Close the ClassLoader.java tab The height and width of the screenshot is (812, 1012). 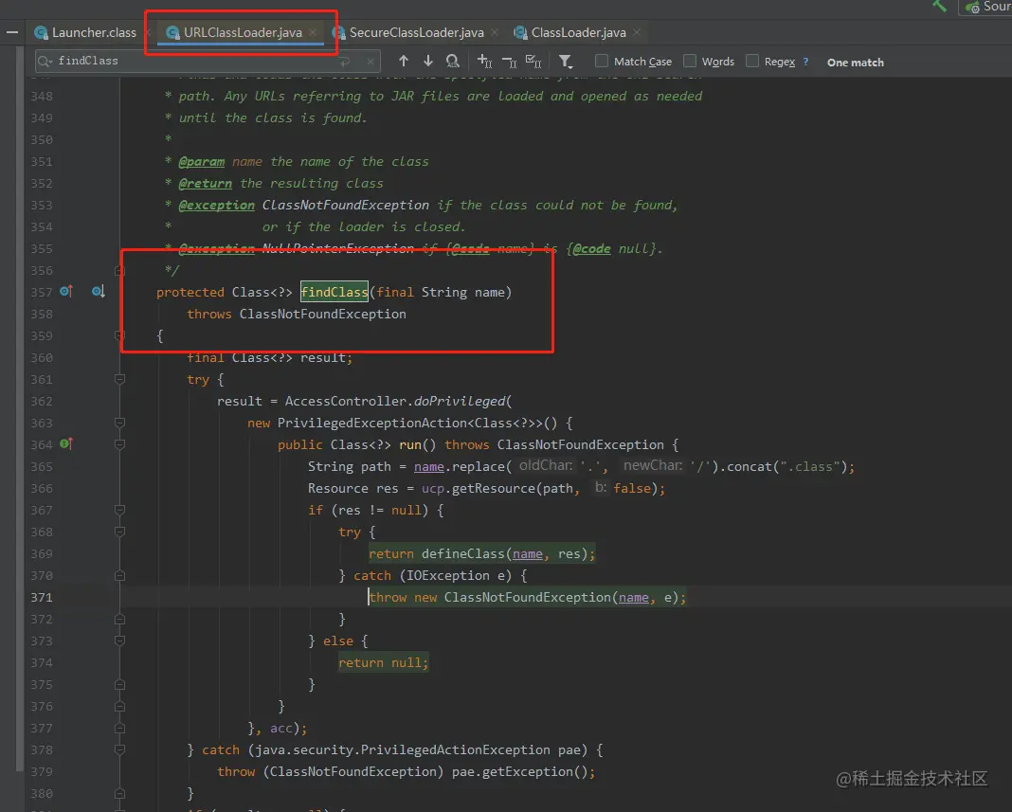point(637,31)
